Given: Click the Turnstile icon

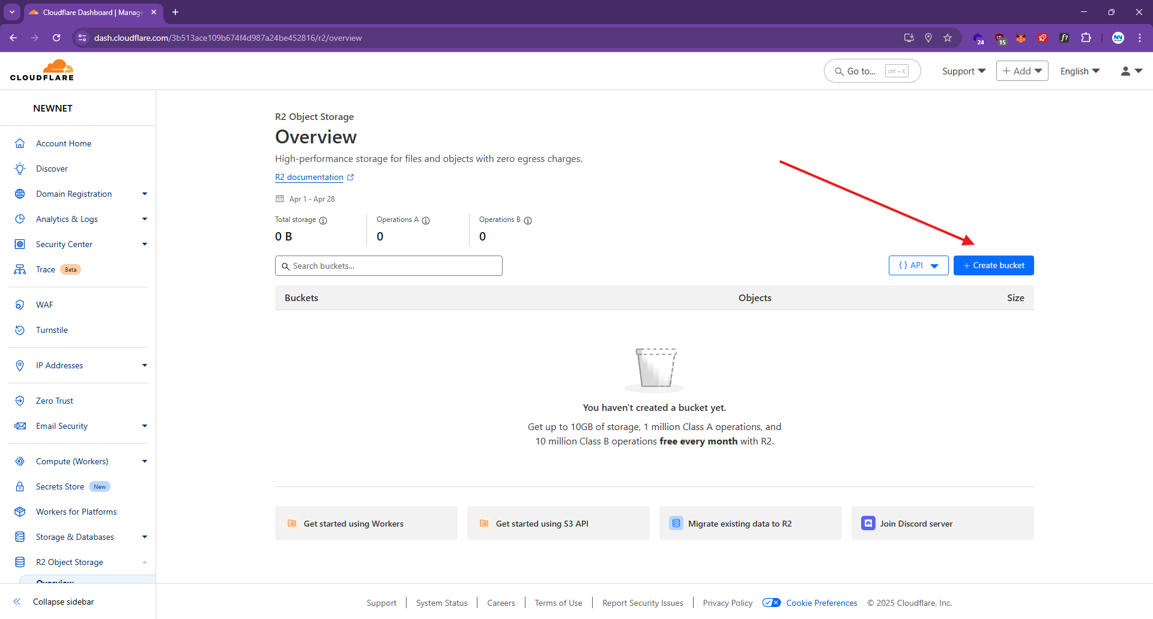Looking at the screenshot, I should [x=20, y=330].
